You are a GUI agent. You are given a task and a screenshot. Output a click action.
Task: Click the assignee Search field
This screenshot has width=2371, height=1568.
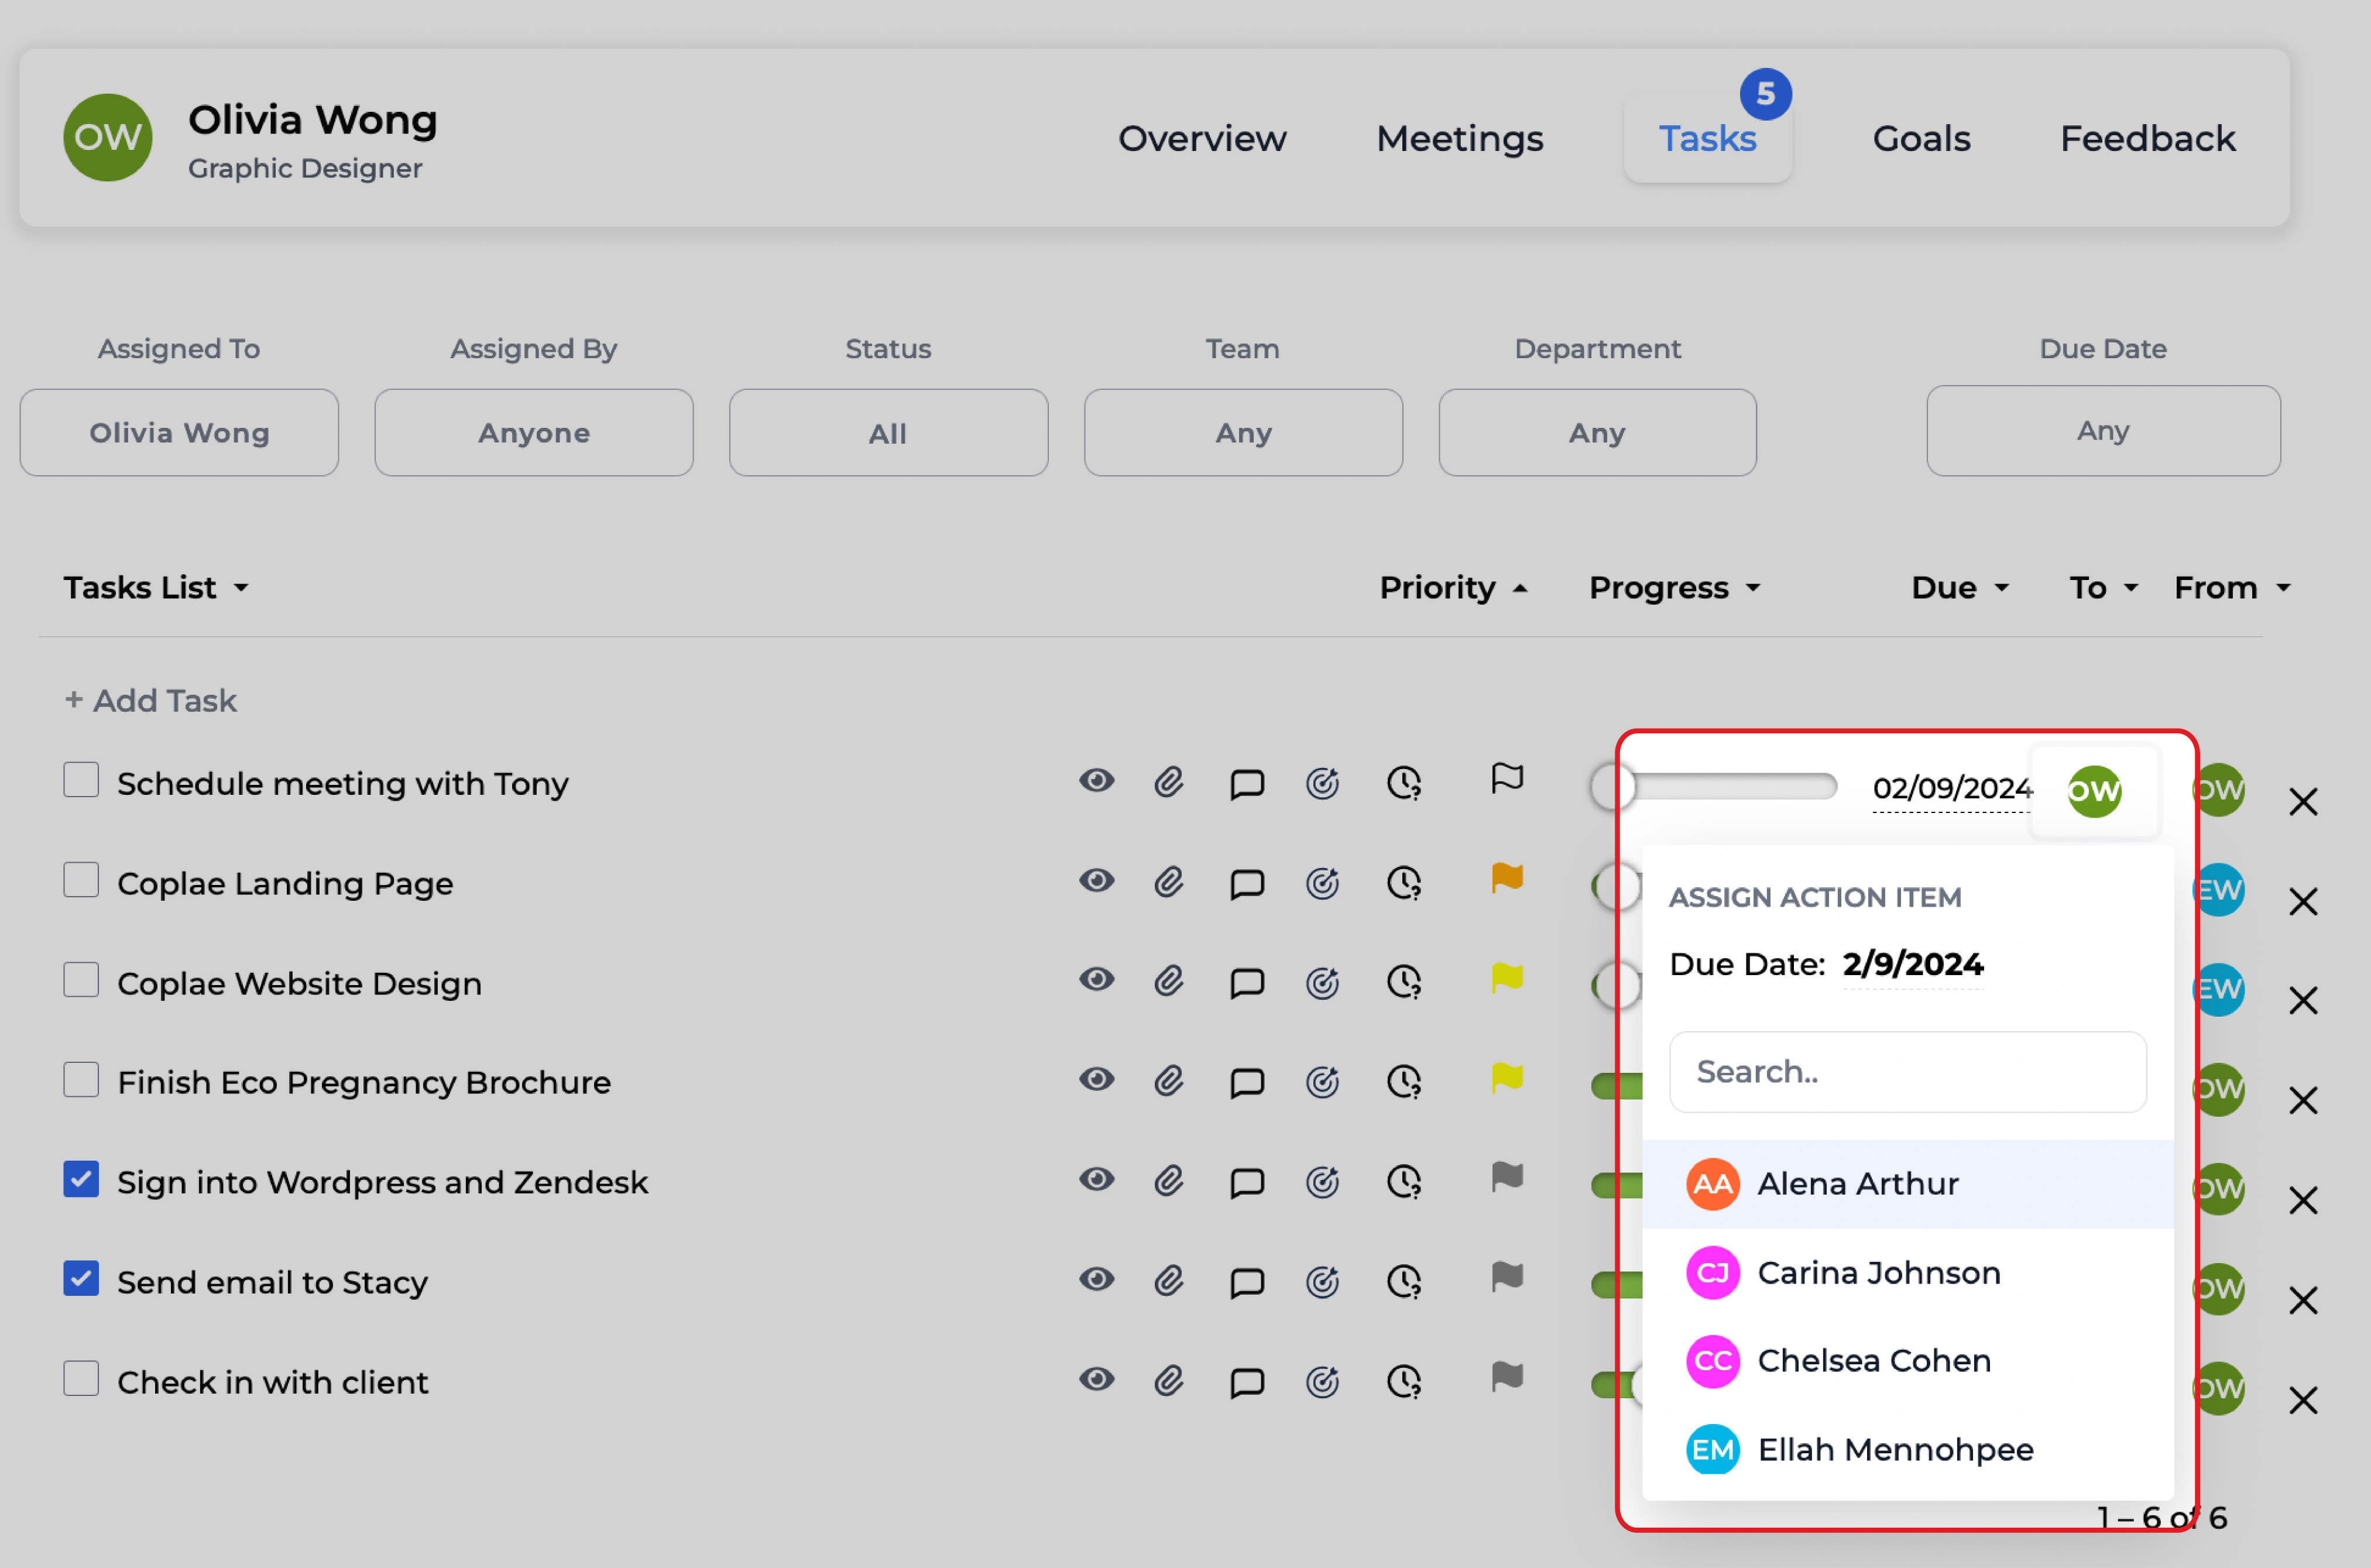point(1906,1072)
